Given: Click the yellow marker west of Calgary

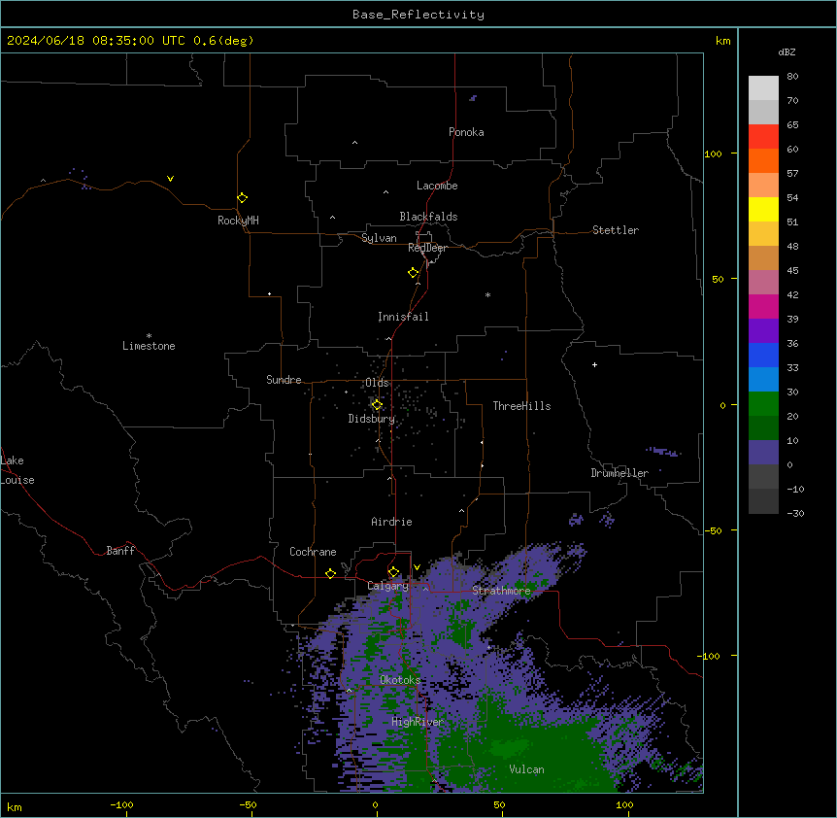Looking at the screenshot, I should coord(330,573).
